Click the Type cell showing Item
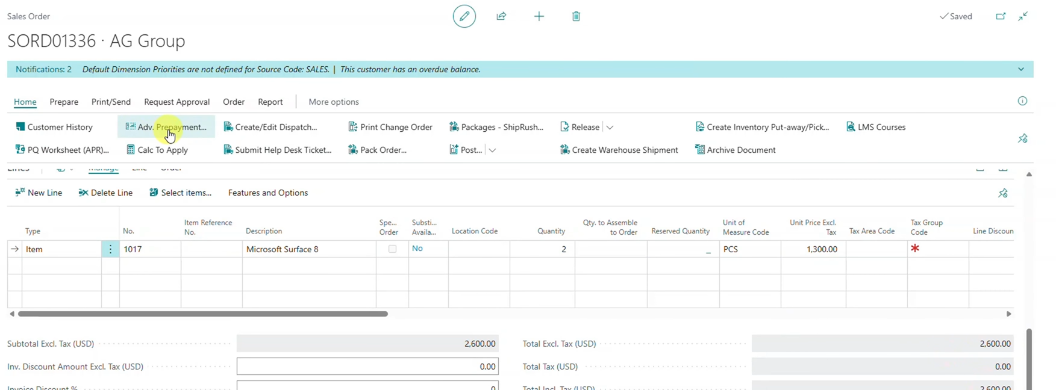This screenshot has width=1056, height=390. pyautogui.click(x=61, y=249)
